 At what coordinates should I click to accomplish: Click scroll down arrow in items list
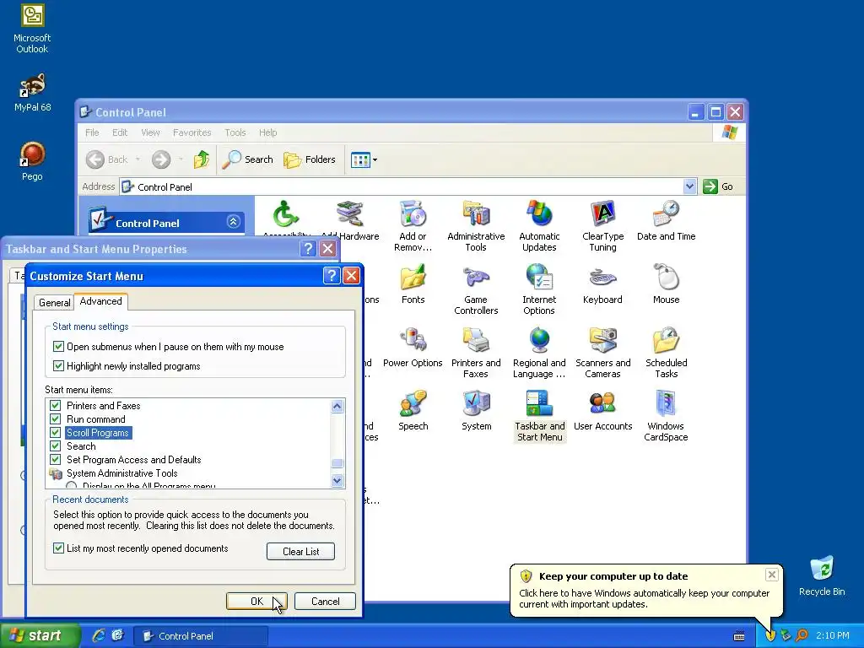point(337,480)
